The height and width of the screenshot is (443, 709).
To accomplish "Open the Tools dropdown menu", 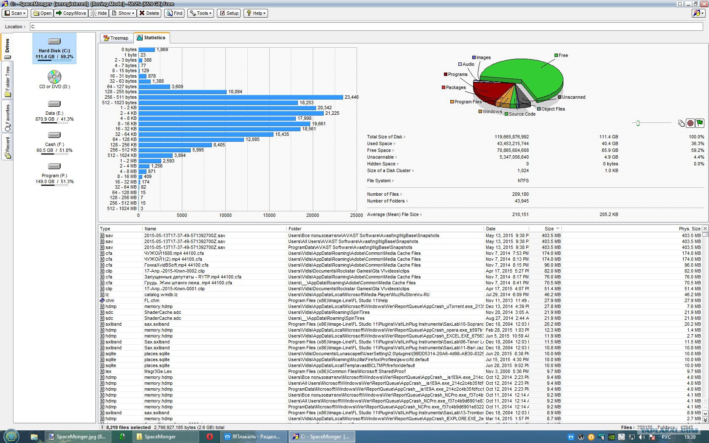I will [x=200, y=13].
